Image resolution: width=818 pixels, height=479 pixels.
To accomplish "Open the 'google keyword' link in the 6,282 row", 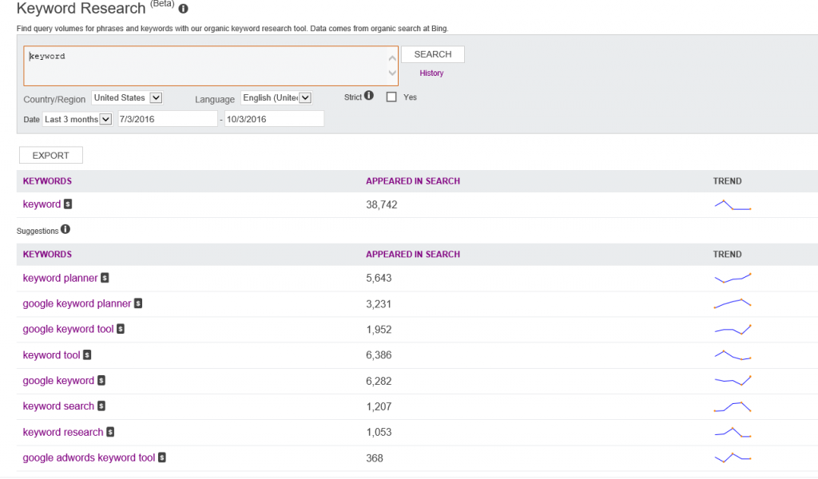I will [x=58, y=381].
